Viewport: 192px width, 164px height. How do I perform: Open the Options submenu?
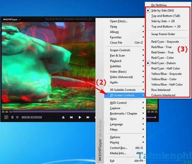[x=124, y=137]
